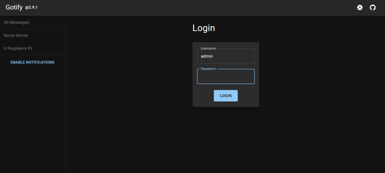Open the GitHub source code icon
This screenshot has height=173, width=385.
click(373, 8)
